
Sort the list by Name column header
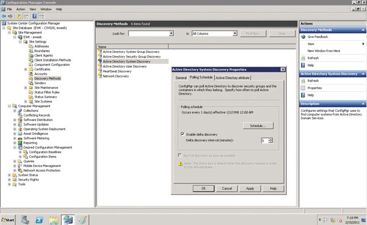click(x=132, y=47)
